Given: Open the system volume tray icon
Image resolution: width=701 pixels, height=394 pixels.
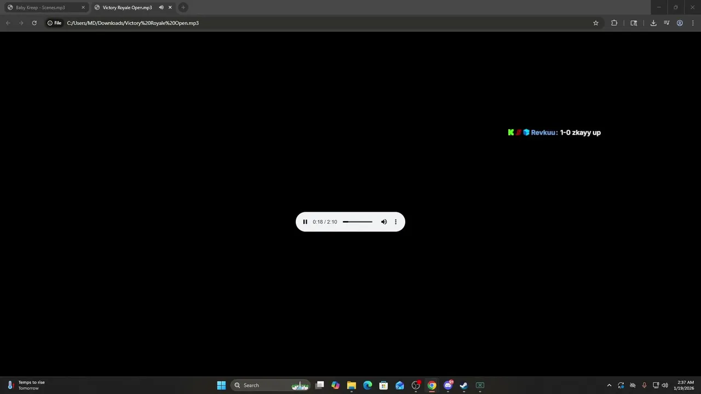Looking at the screenshot, I should [665, 385].
